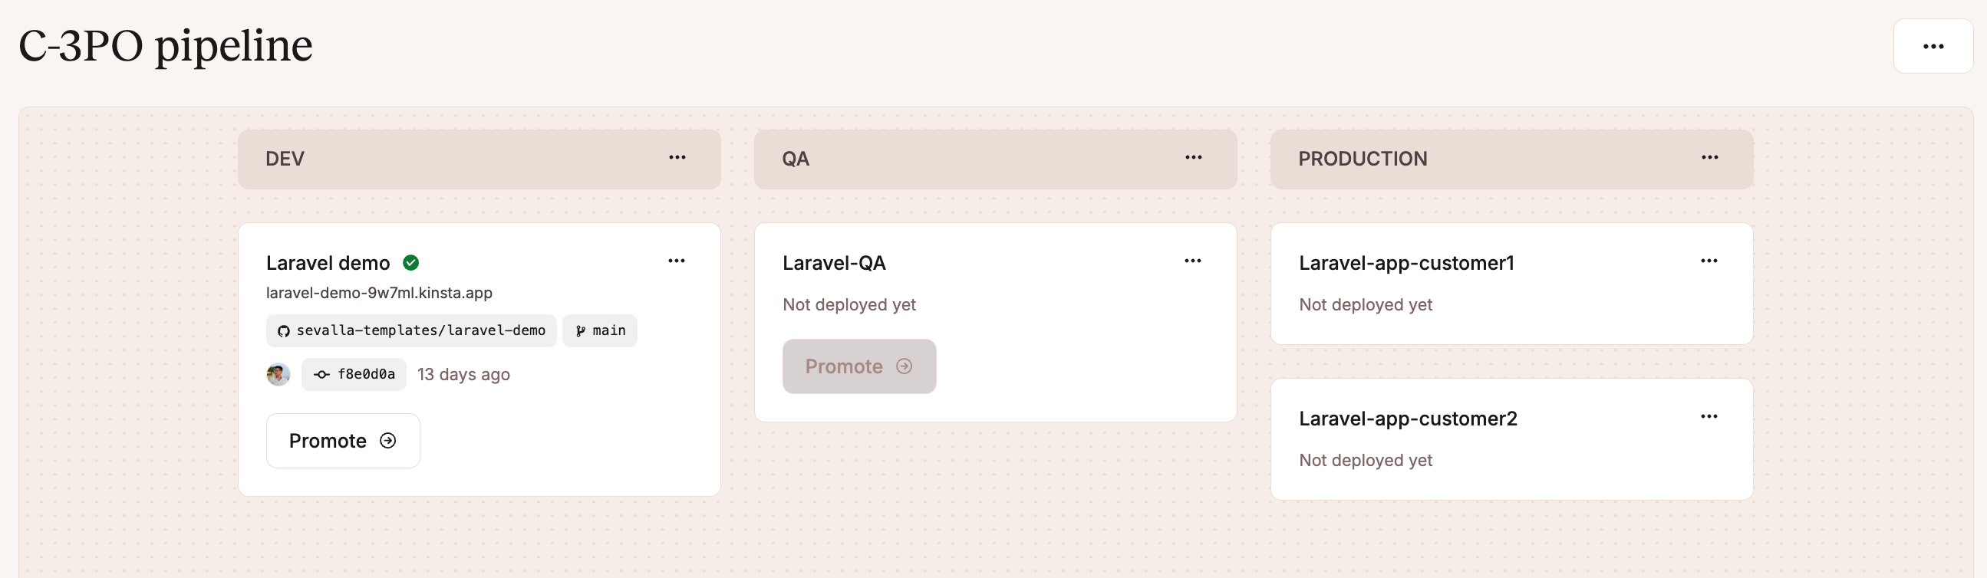Open the QA stage more options
Image resolution: width=1987 pixels, height=578 pixels.
tap(1192, 158)
